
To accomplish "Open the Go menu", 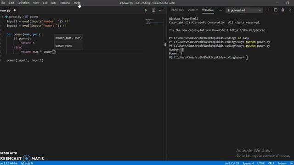I will [45, 3].
